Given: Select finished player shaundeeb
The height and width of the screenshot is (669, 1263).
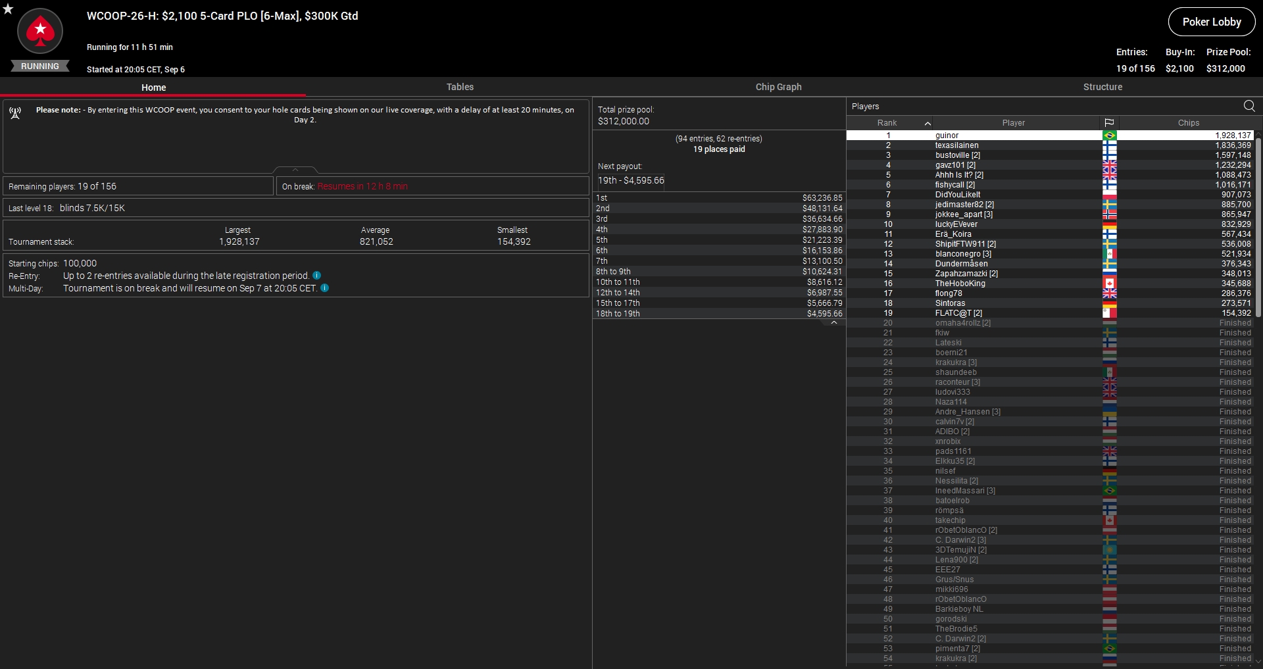Looking at the screenshot, I should pos(1050,372).
